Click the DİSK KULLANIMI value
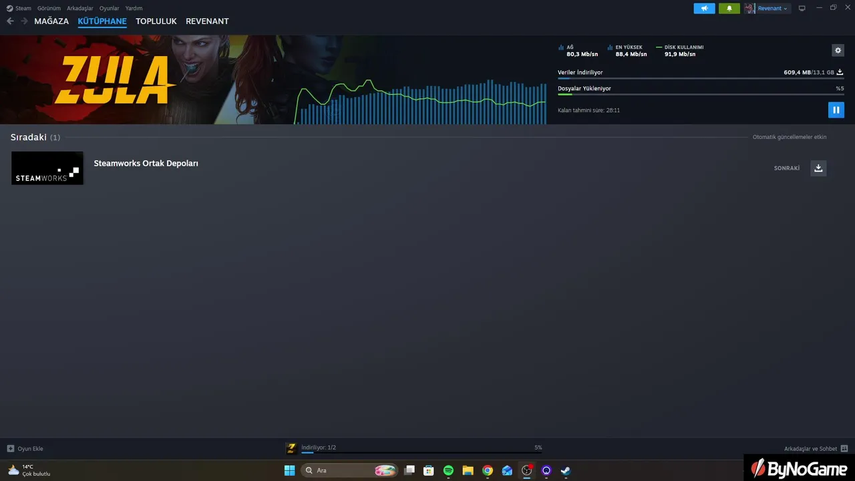The height and width of the screenshot is (481, 855). point(680,54)
